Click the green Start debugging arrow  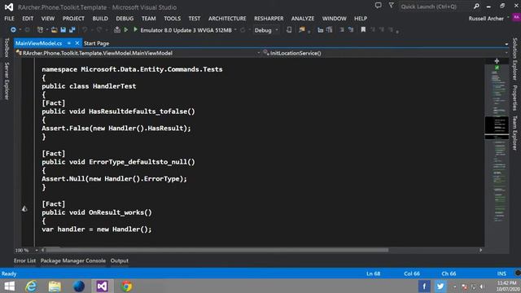tap(135, 30)
